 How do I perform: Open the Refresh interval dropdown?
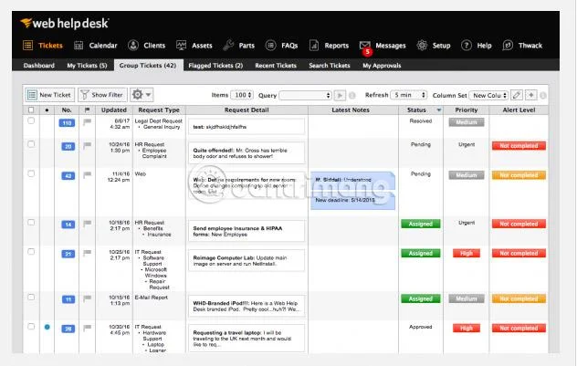click(408, 95)
